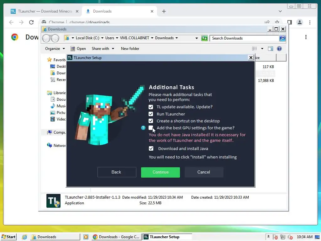
Task: Click the change view icon in Explorer
Action: click(x=255, y=49)
